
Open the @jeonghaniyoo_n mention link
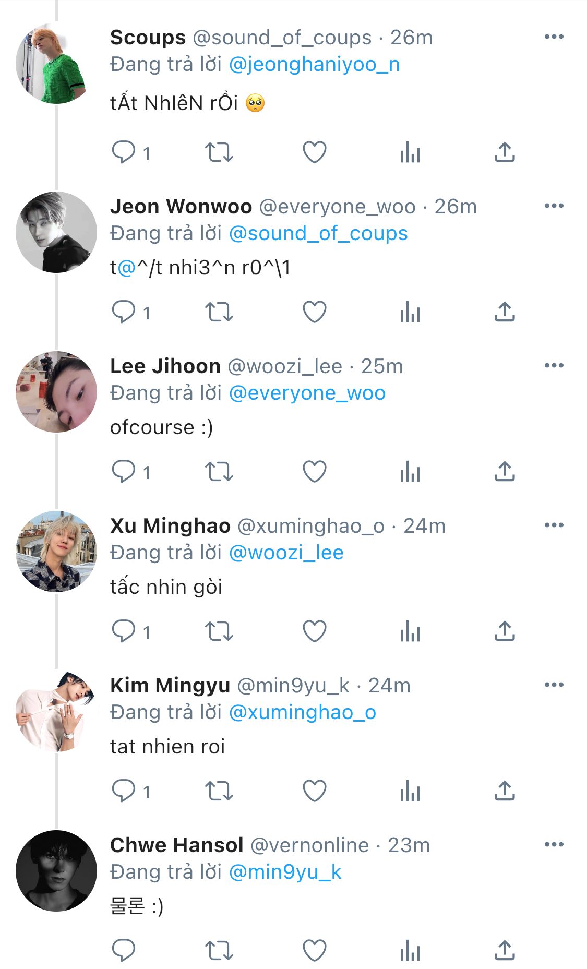tap(315, 64)
